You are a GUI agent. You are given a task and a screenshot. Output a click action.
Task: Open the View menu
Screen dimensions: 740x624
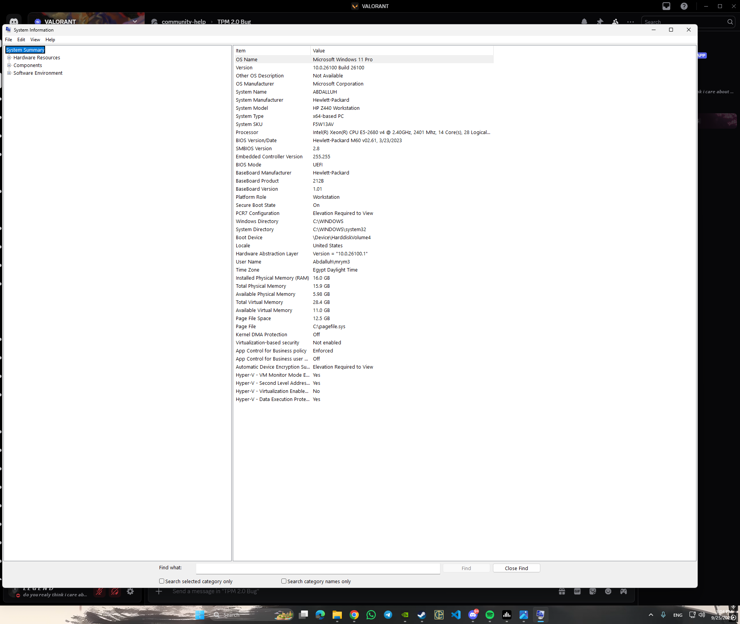pyautogui.click(x=35, y=40)
